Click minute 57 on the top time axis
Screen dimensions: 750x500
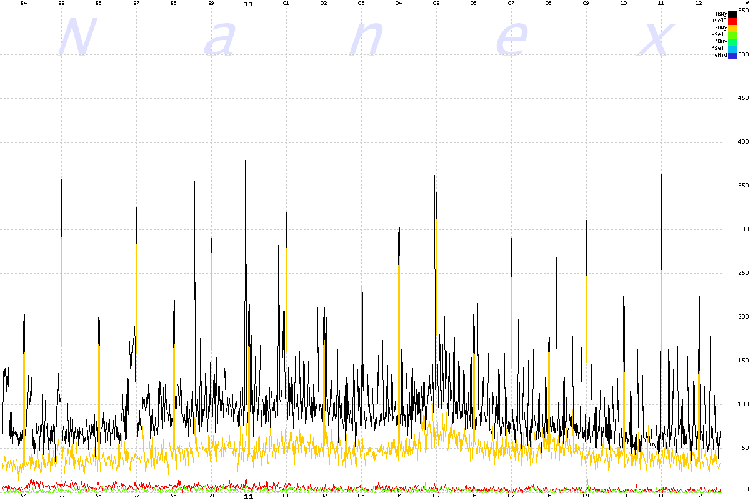coord(136,4)
